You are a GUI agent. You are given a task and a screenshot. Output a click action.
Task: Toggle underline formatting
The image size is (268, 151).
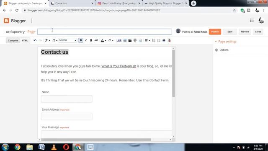pyautogui.click(x=91, y=40)
